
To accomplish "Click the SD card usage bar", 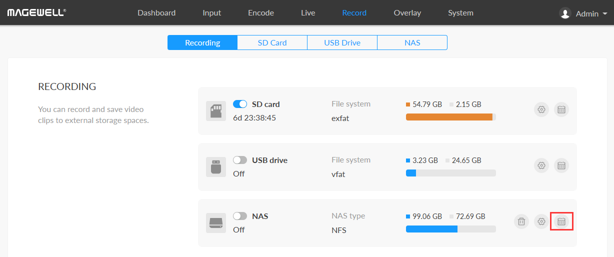I will [450, 117].
